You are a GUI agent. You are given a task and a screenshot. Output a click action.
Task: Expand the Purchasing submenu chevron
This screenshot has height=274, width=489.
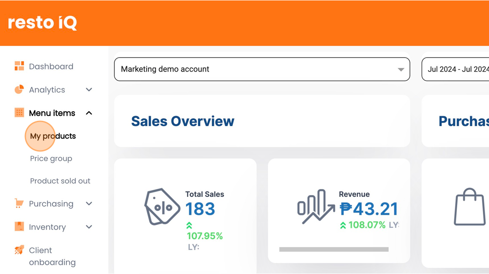(x=89, y=204)
